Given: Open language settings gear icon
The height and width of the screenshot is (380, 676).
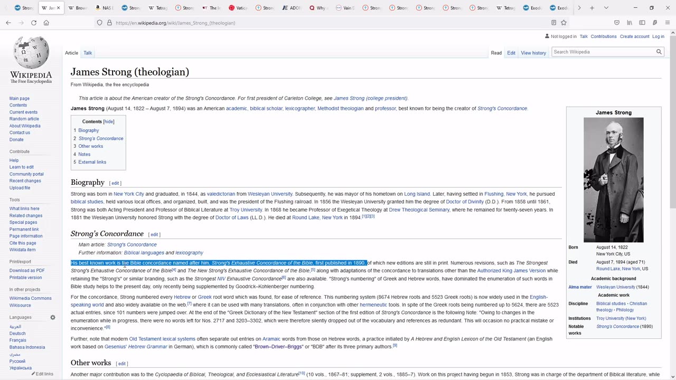Looking at the screenshot, I should [x=53, y=317].
